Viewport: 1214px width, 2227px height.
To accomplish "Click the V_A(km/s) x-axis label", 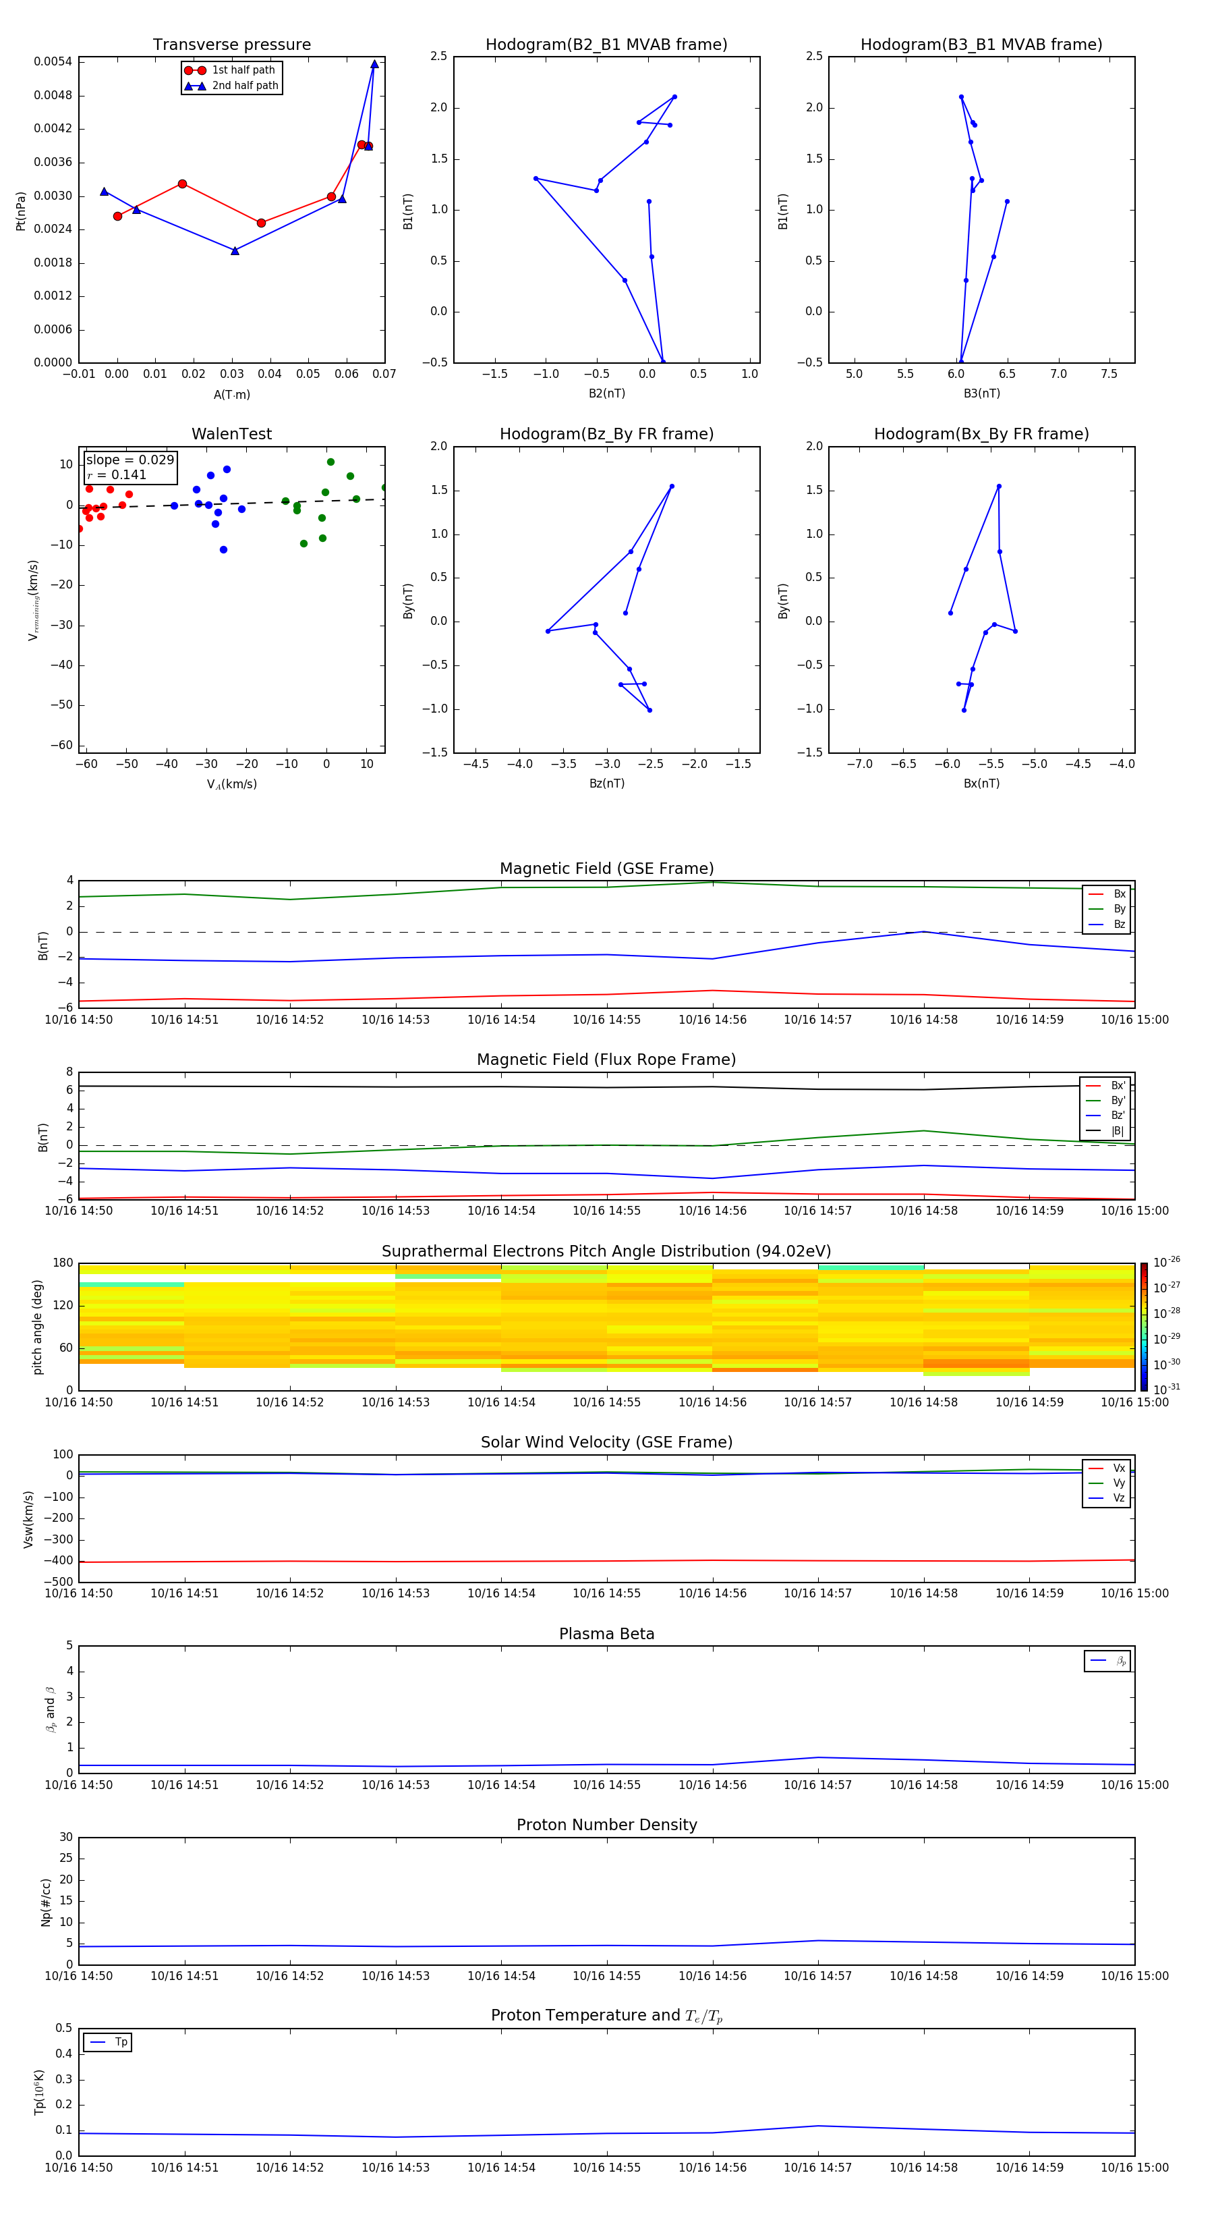I will pyautogui.click(x=231, y=784).
